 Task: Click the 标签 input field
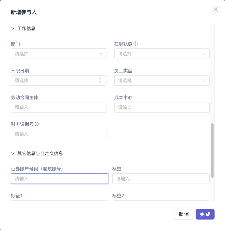pos(161,179)
